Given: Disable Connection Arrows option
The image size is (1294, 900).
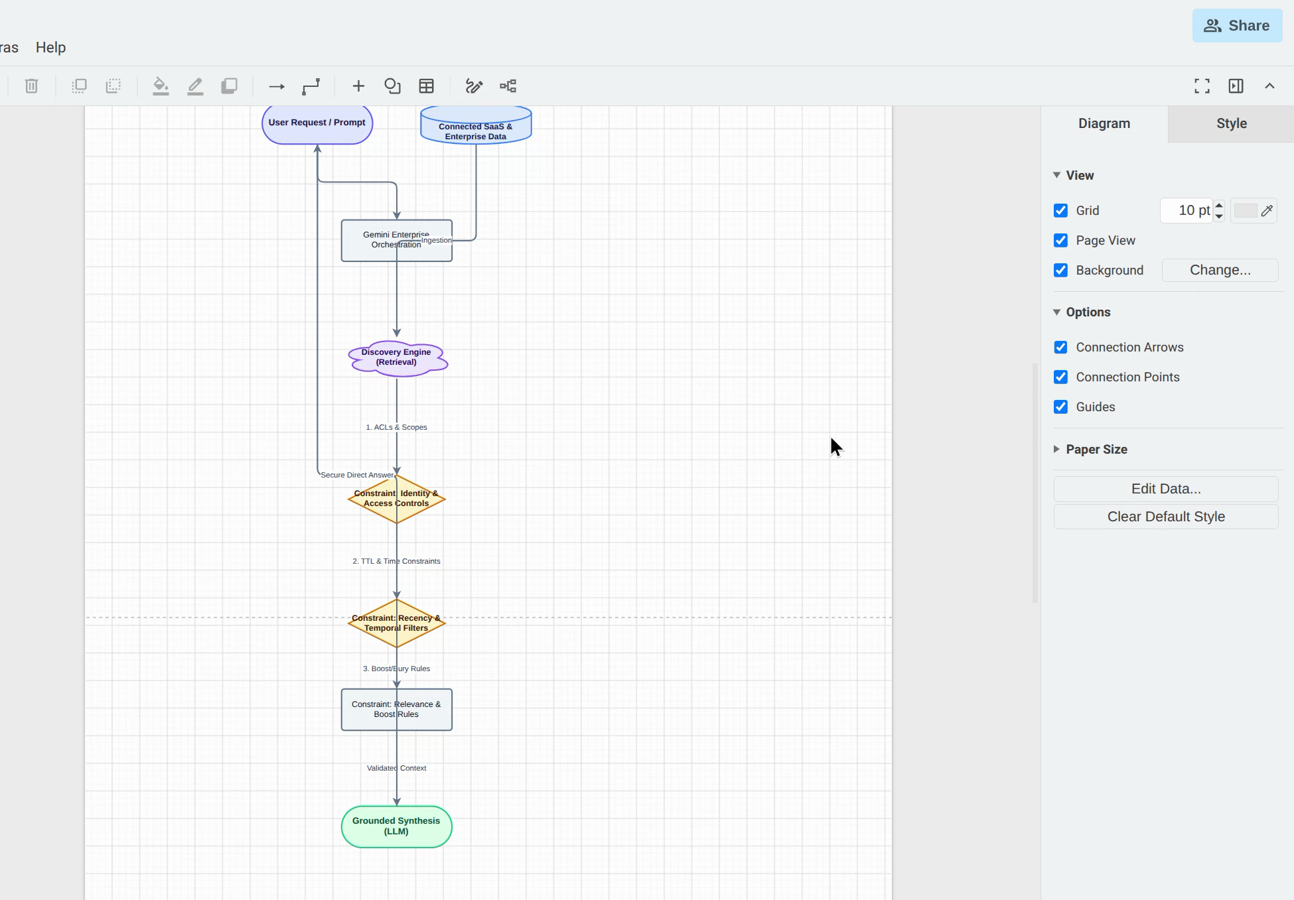Looking at the screenshot, I should coord(1060,348).
